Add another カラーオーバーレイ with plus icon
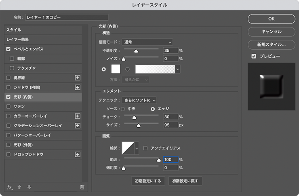The image size is (299, 196). click(78, 116)
